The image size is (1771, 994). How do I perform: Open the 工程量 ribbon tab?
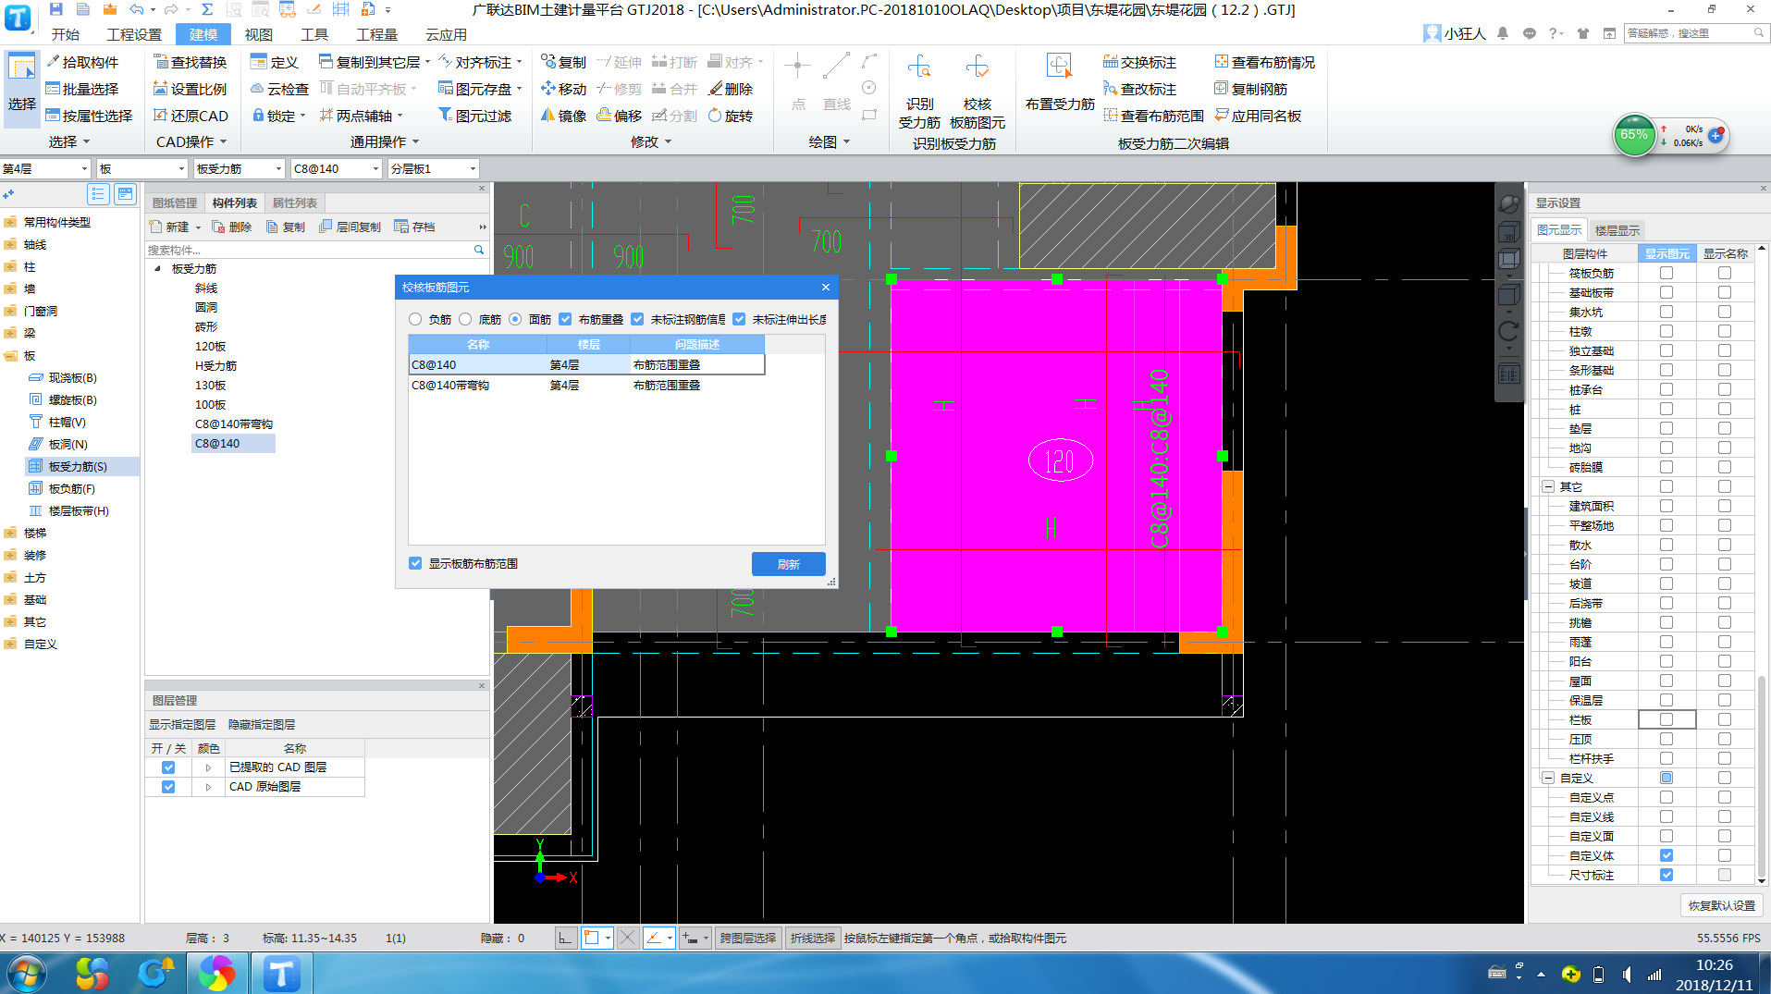377,34
